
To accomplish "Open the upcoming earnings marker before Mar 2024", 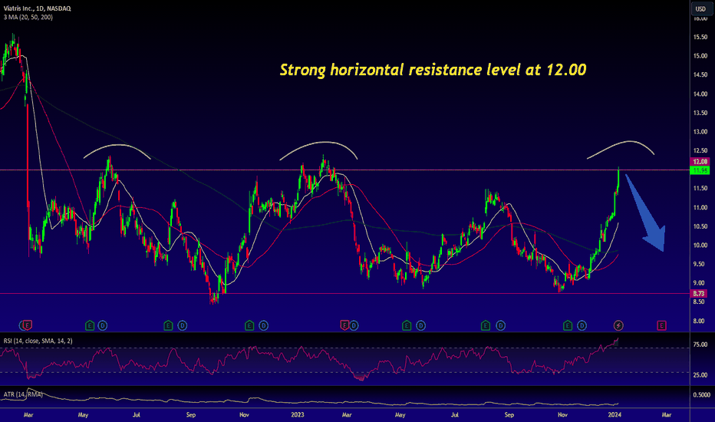I will pos(661,325).
